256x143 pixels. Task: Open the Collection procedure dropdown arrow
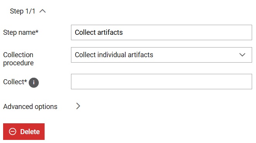[x=242, y=55]
